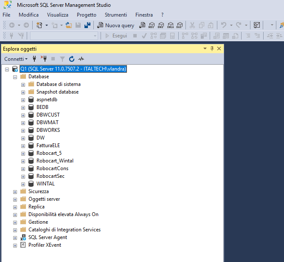
Task: Select the RobocartSec database
Action: pos(51,176)
